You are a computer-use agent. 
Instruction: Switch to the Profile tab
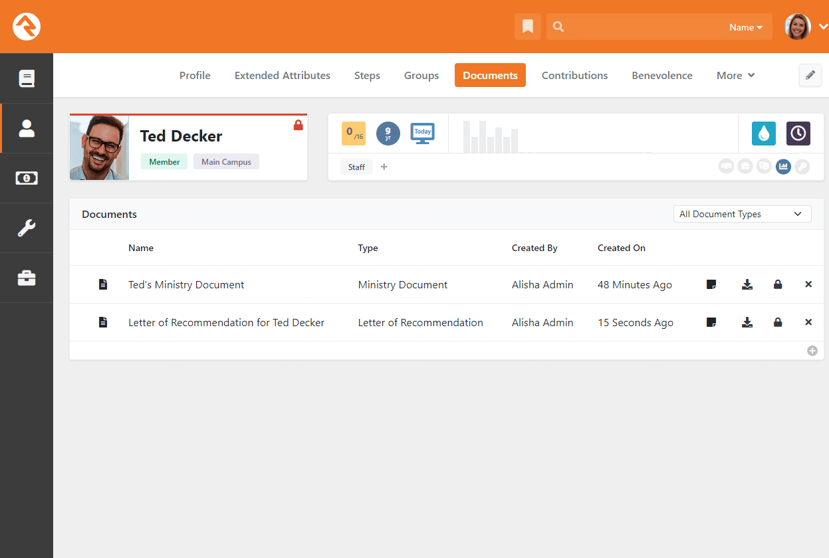[195, 75]
